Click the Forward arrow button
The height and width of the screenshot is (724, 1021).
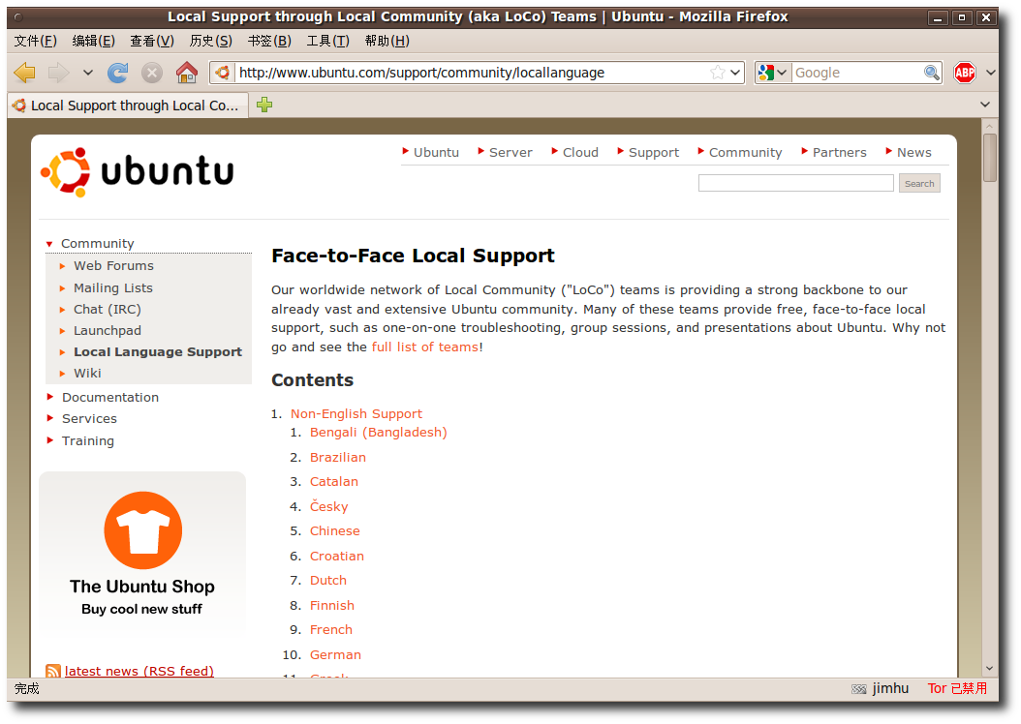point(58,73)
